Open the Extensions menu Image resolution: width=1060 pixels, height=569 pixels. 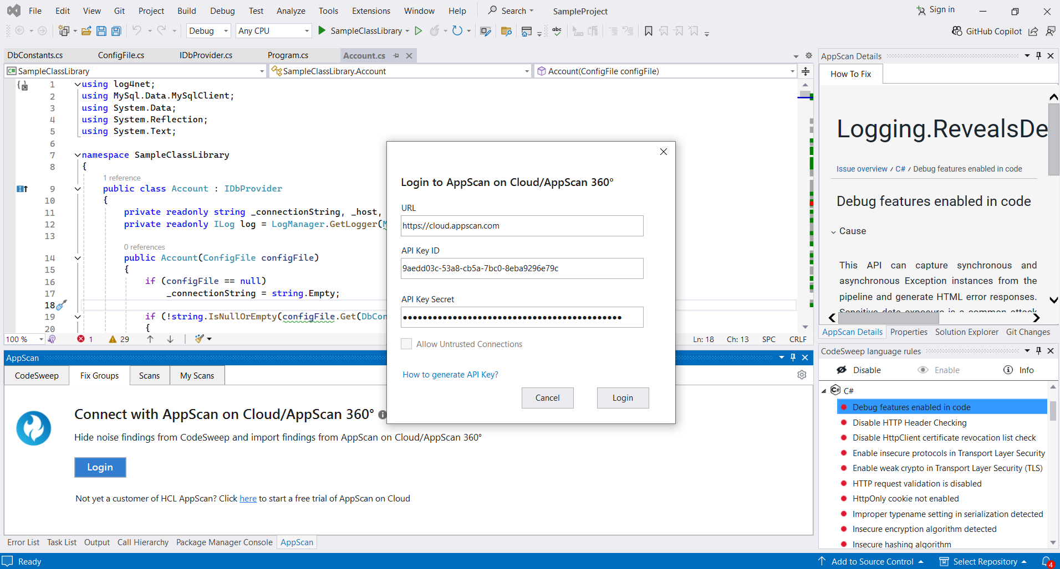[371, 11]
